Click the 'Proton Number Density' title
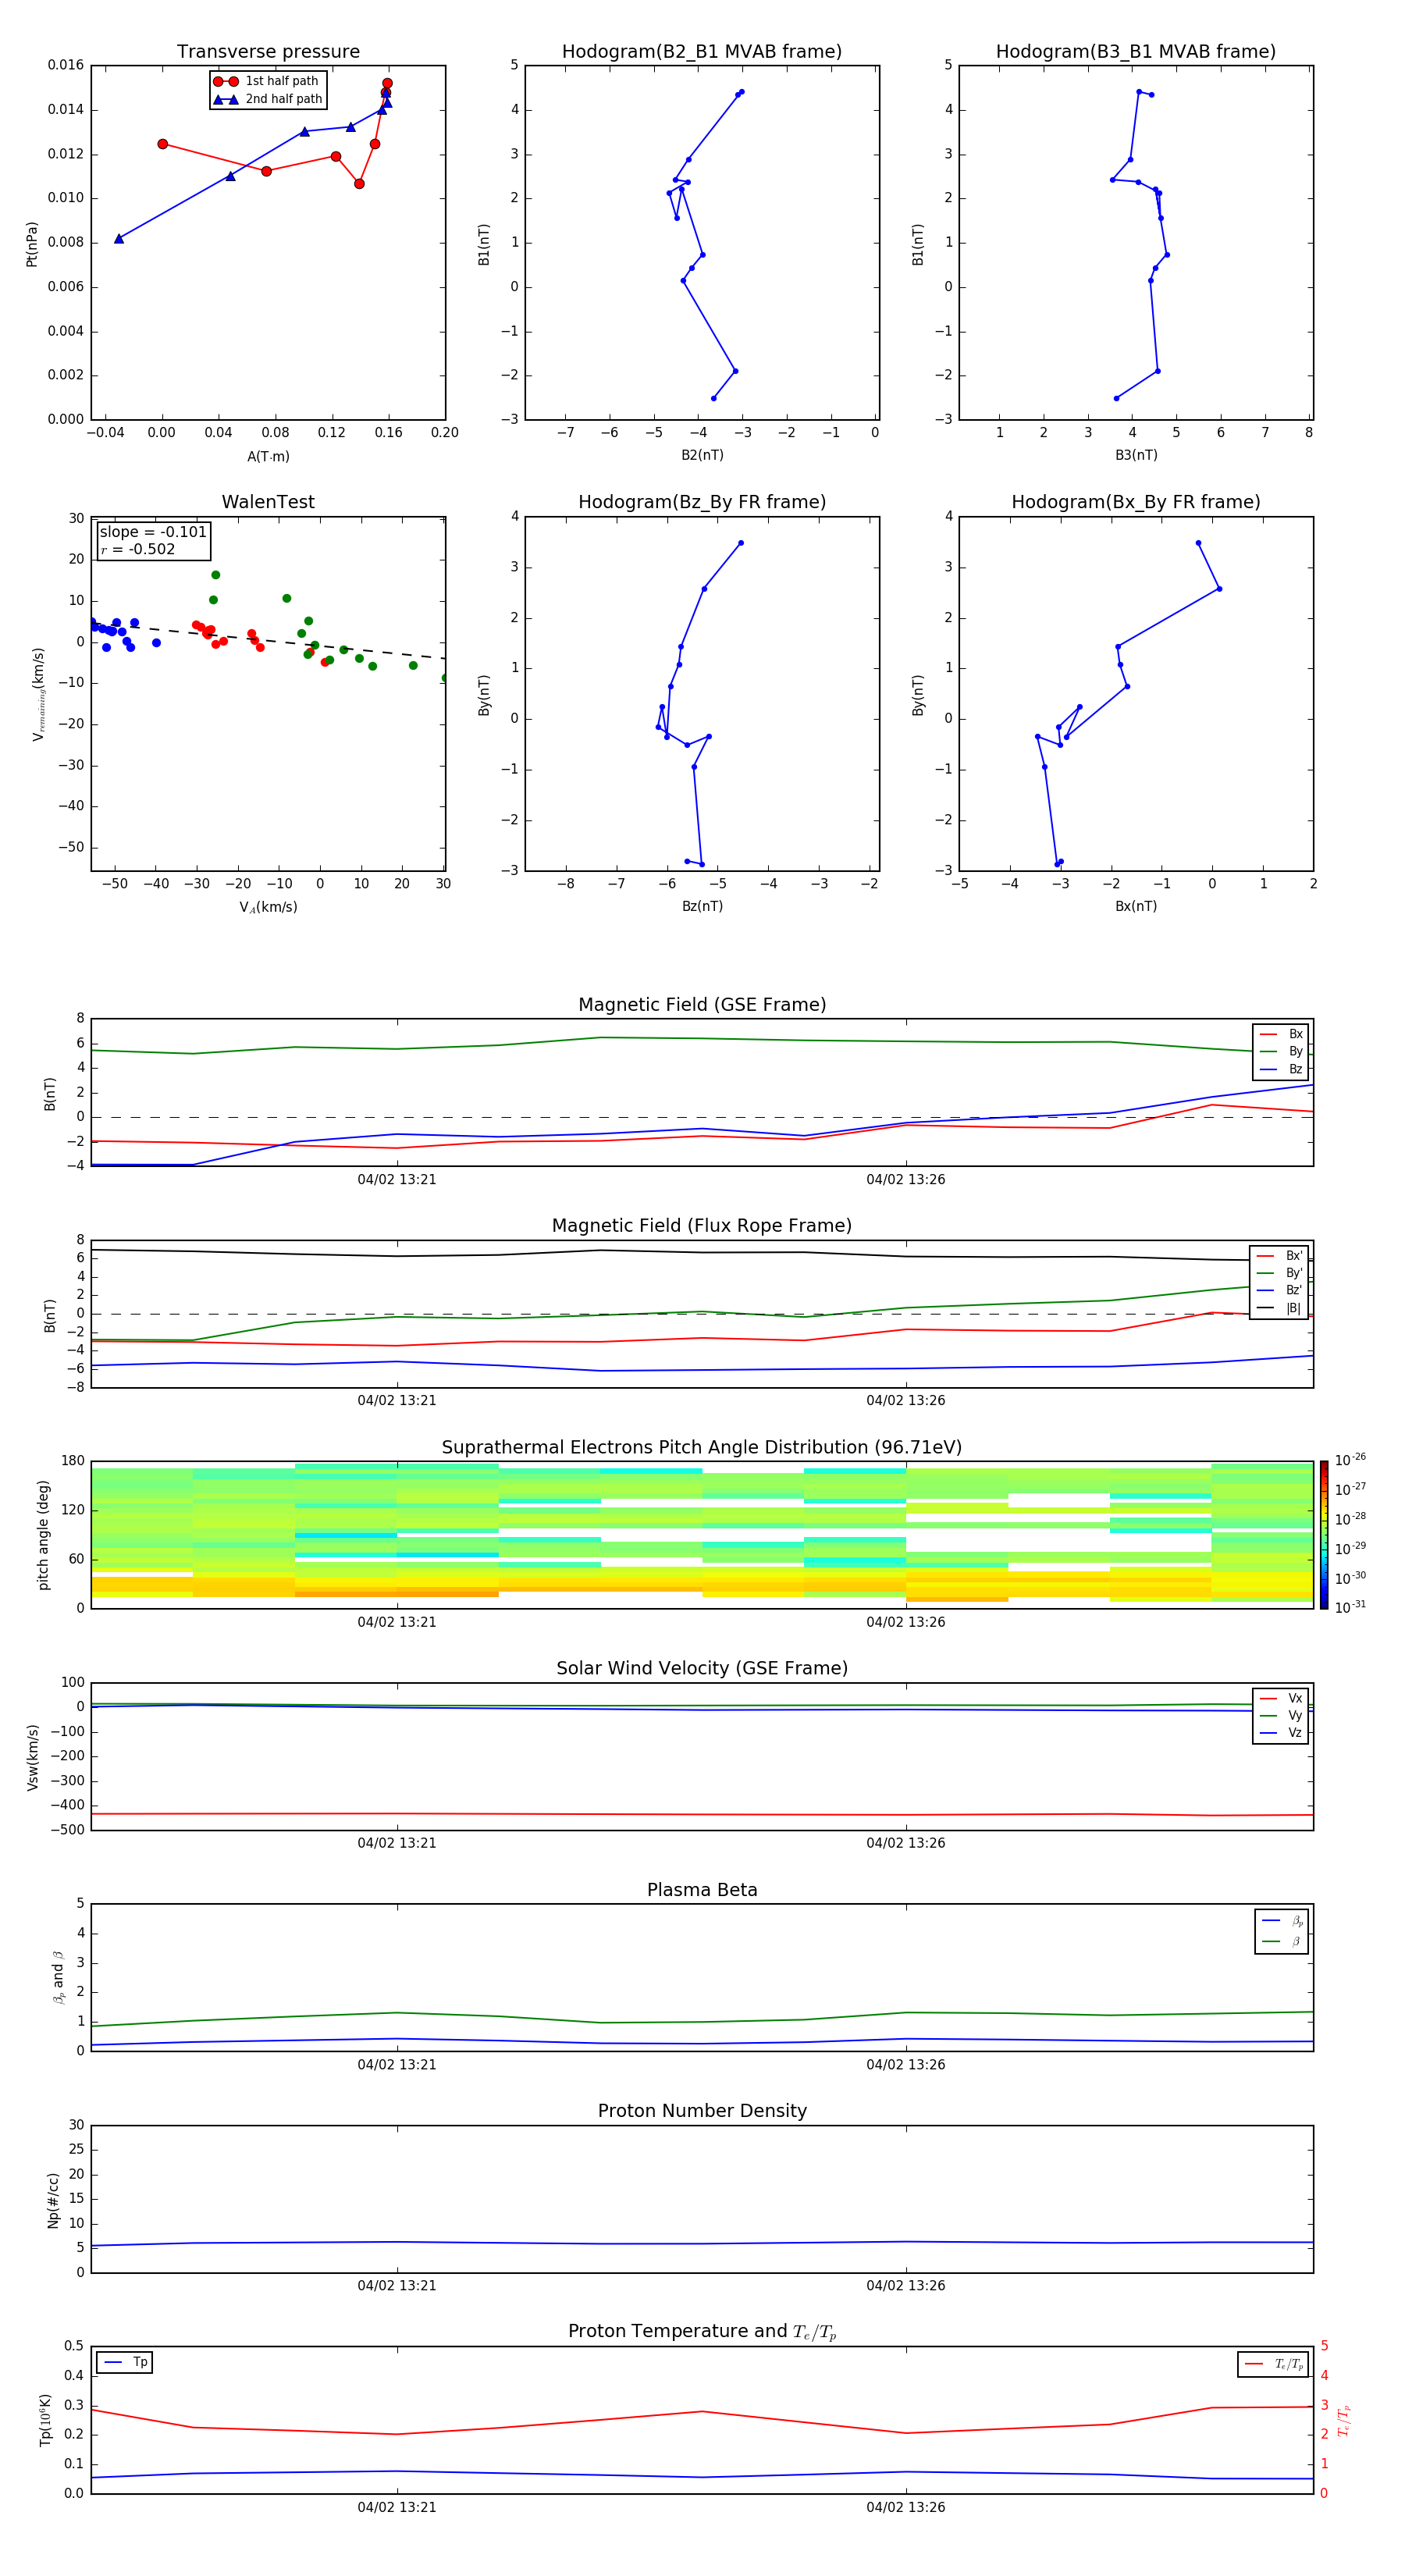Screen dimensions: 1405x2576 (702, 2111)
